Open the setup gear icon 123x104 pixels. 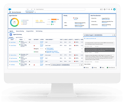109,9
